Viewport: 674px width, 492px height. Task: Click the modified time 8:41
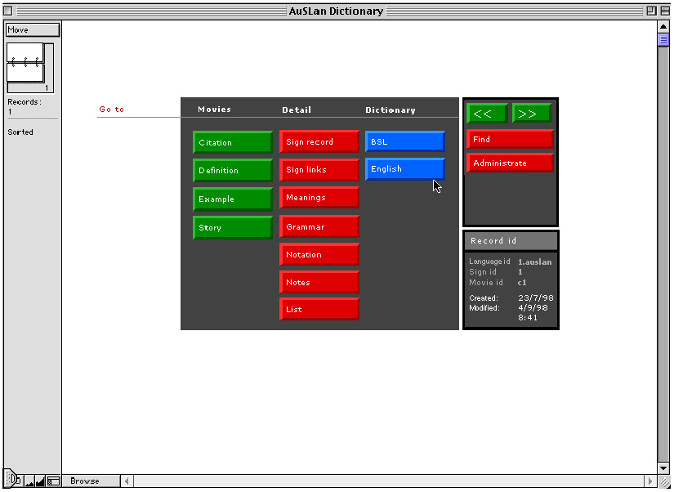528,318
